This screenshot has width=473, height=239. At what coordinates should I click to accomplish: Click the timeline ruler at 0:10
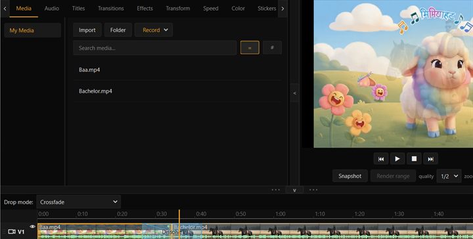(x=82, y=214)
